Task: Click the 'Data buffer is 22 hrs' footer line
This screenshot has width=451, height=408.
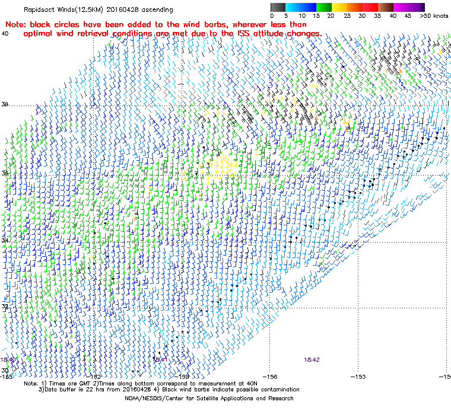Action: coord(169,390)
